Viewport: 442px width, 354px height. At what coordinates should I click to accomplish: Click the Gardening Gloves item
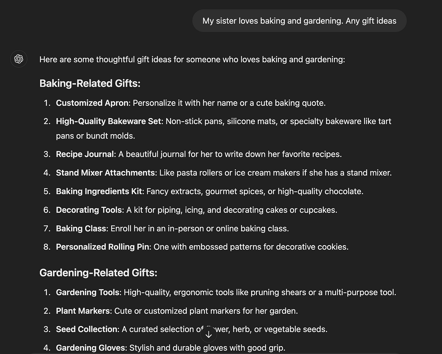click(171, 348)
